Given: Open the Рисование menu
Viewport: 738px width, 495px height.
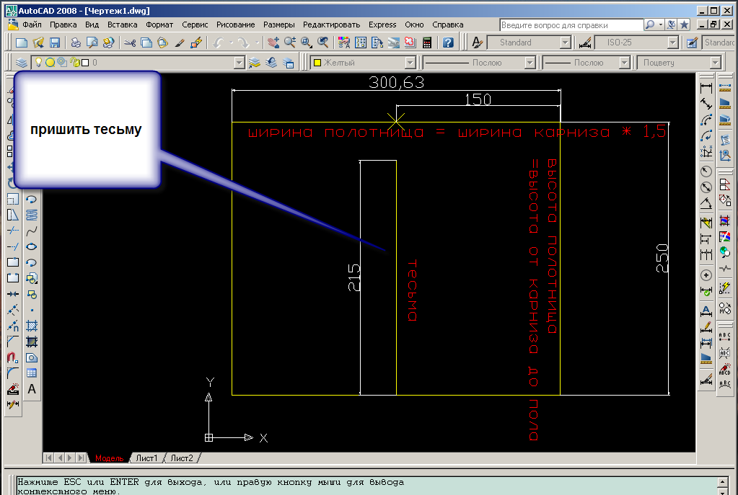Looking at the screenshot, I should tap(235, 24).
